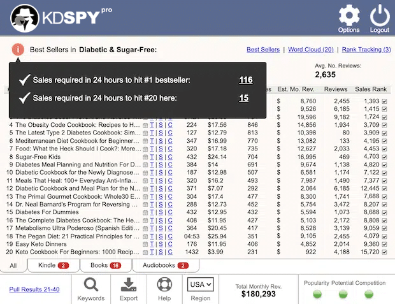Click the Competition green indicator light
Viewport: 395px width, 304px height.
369,294
